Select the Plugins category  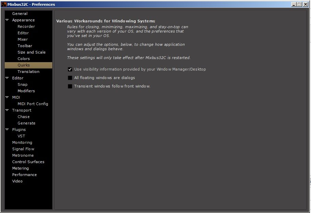click(x=19, y=130)
